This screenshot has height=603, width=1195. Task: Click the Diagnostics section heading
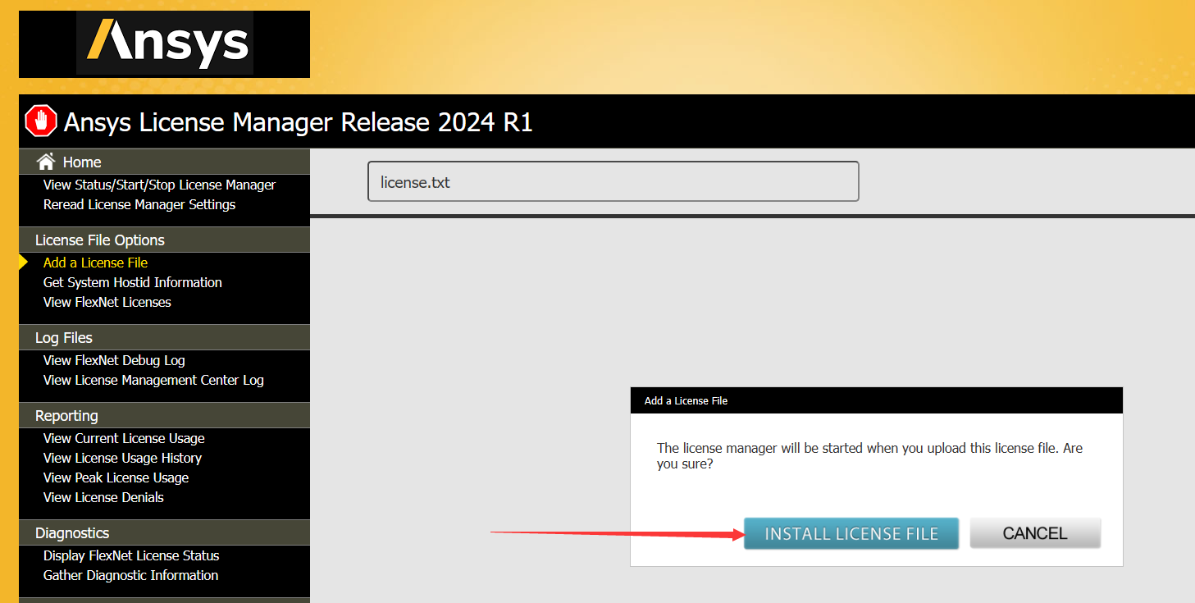click(72, 532)
